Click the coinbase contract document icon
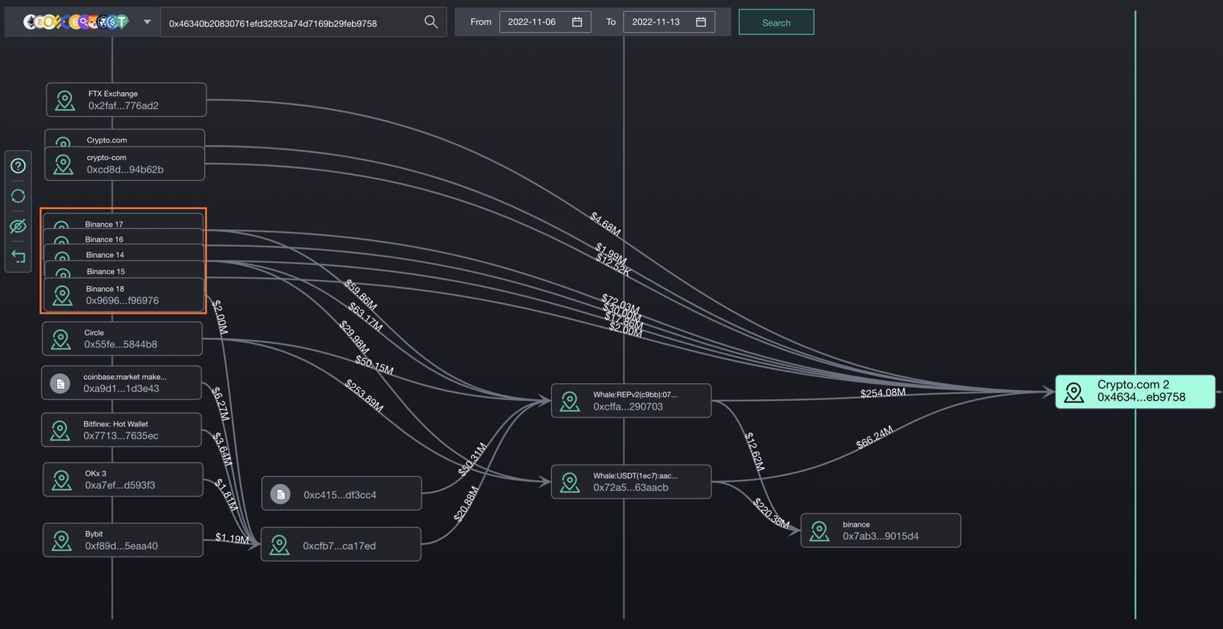This screenshot has width=1223, height=629. (60, 383)
